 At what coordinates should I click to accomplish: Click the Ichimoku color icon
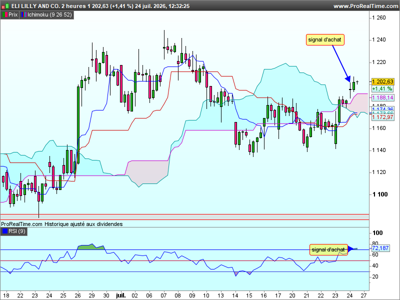[x=23, y=15]
